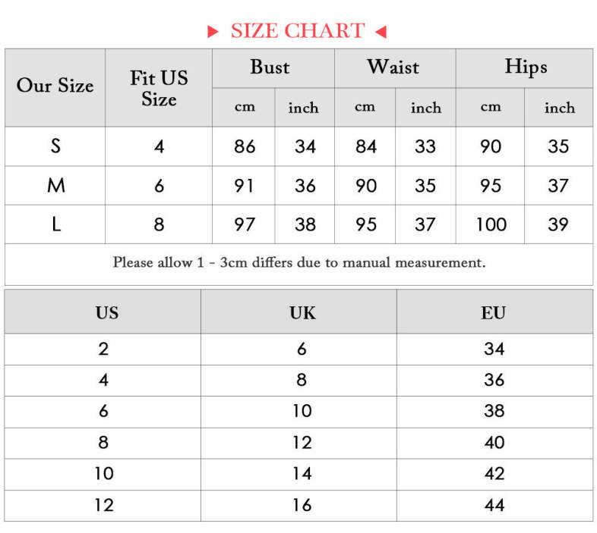
Task: Click the S size row label
Action: tap(55, 146)
